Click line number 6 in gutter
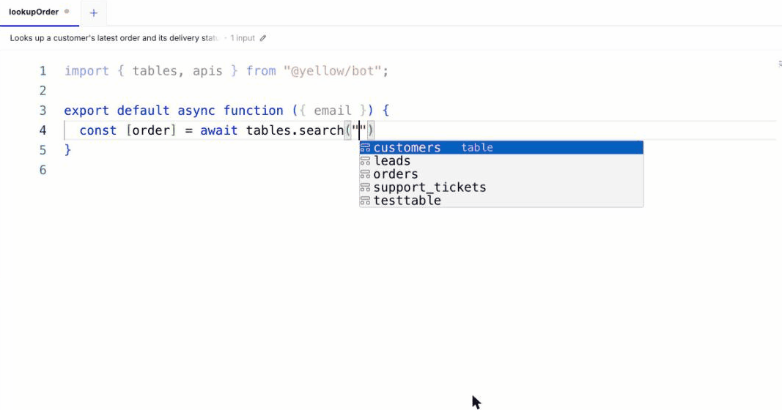 43,170
